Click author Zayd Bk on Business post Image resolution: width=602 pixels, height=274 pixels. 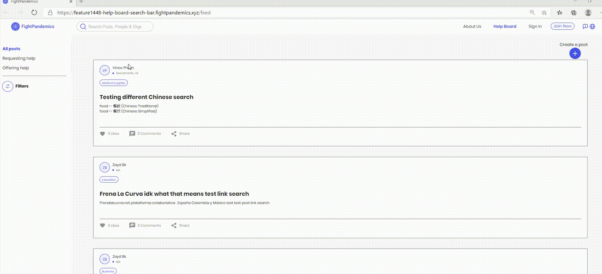119,256
